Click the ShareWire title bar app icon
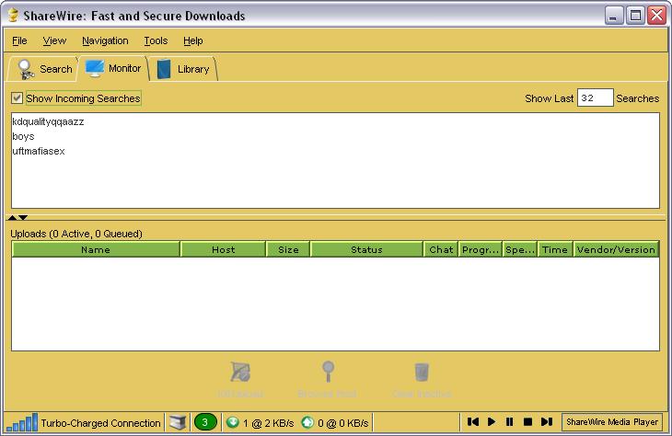This screenshot has width=672, height=436. tap(14, 15)
